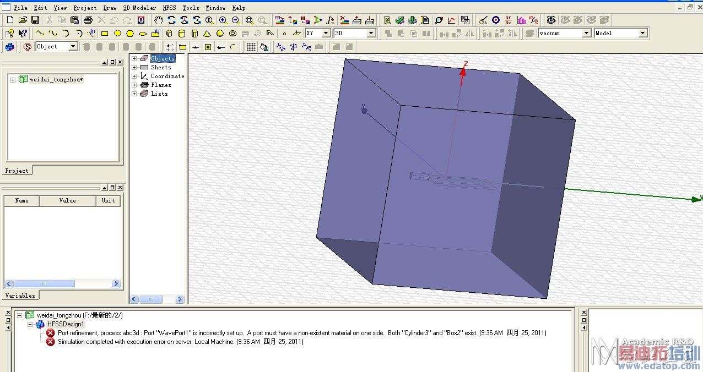The width and height of the screenshot is (703, 372).
Task: Run the Validate checkmark icon
Action: pos(400,20)
